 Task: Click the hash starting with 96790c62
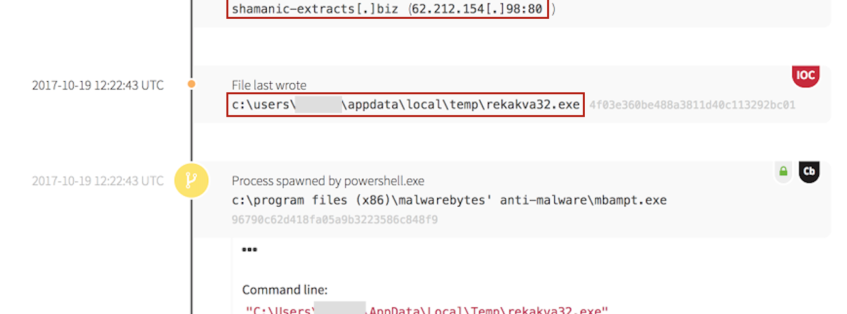[x=334, y=220]
